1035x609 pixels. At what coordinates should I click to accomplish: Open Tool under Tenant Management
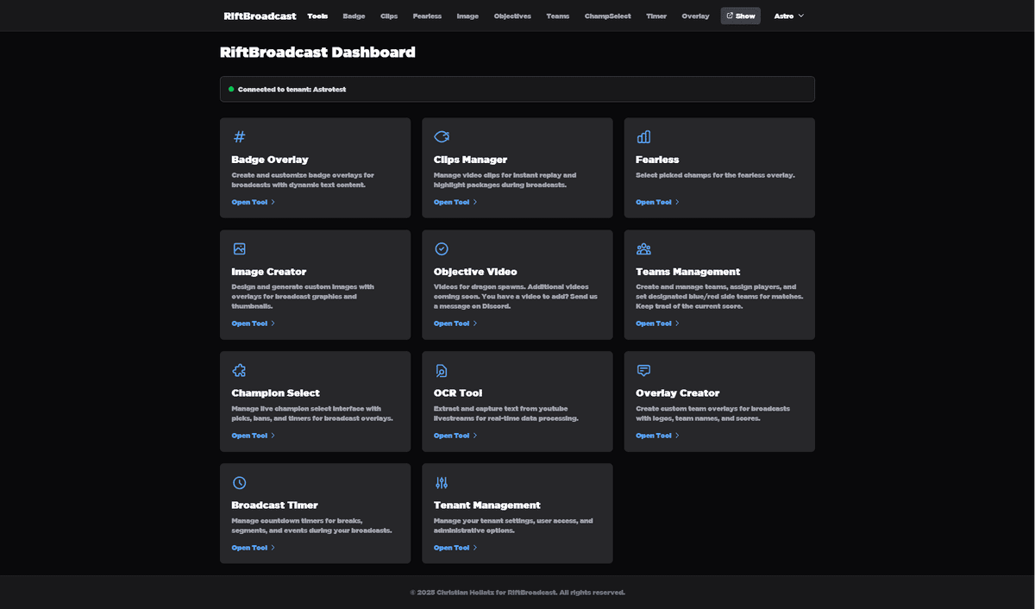pyautogui.click(x=451, y=547)
